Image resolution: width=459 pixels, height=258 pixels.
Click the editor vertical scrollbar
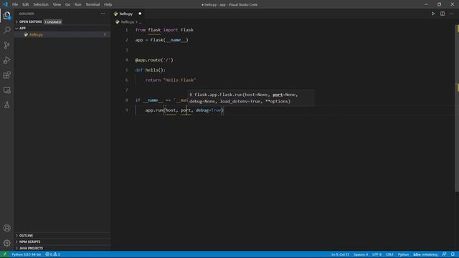pyautogui.click(x=457, y=108)
